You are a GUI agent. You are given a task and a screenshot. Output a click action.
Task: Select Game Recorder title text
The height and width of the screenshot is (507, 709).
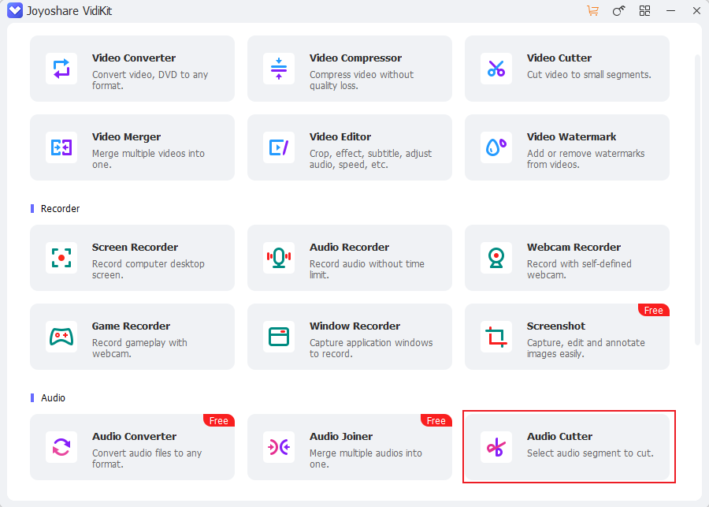(131, 326)
